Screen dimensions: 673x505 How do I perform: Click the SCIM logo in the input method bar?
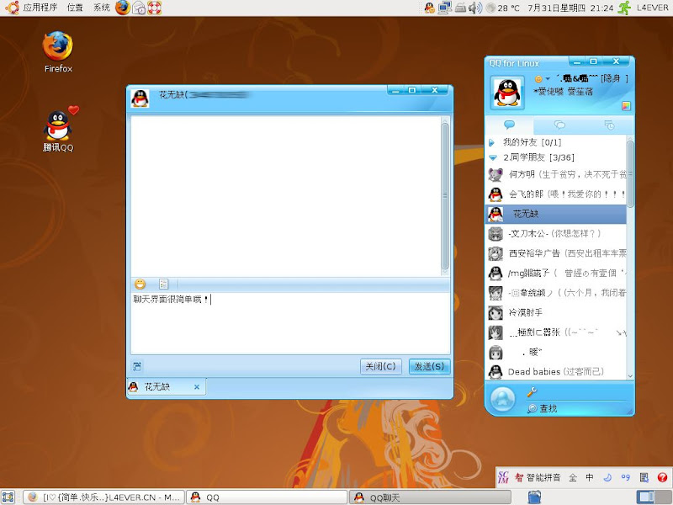click(503, 477)
